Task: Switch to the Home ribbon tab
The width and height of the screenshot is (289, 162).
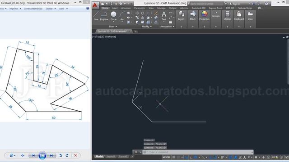Action: (105, 8)
